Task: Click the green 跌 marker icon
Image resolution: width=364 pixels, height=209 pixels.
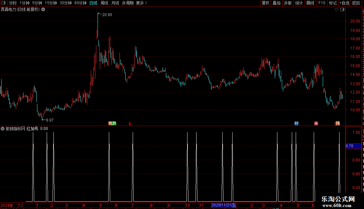Action: (x=114, y=123)
